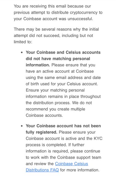This screenshot has width=117, height=176.
Task: Click 'of birth used for your Celsius account.' line
Action: [62, 84]
